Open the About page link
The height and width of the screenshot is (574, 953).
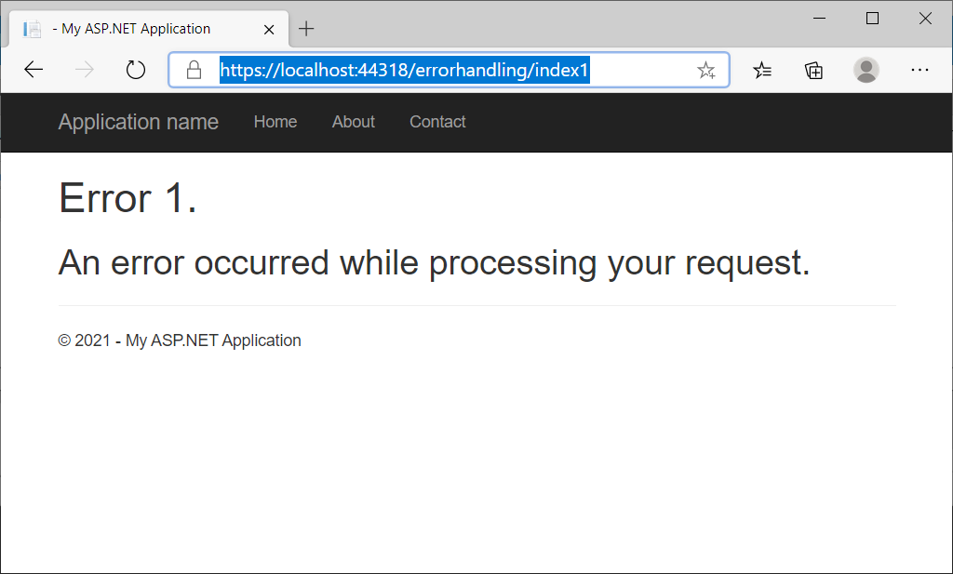pos(354,122)
